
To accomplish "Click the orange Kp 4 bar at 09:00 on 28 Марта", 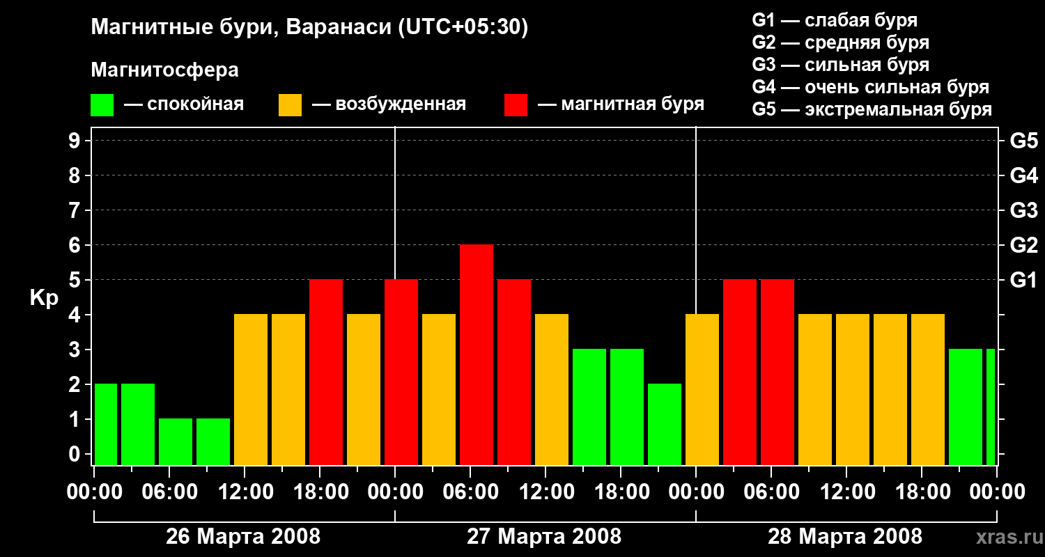I will (x=815, y=390).
